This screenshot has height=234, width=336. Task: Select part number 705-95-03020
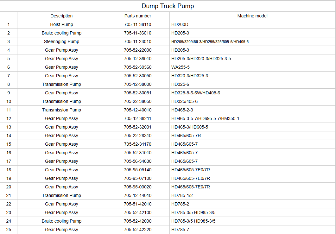[137, 187]
